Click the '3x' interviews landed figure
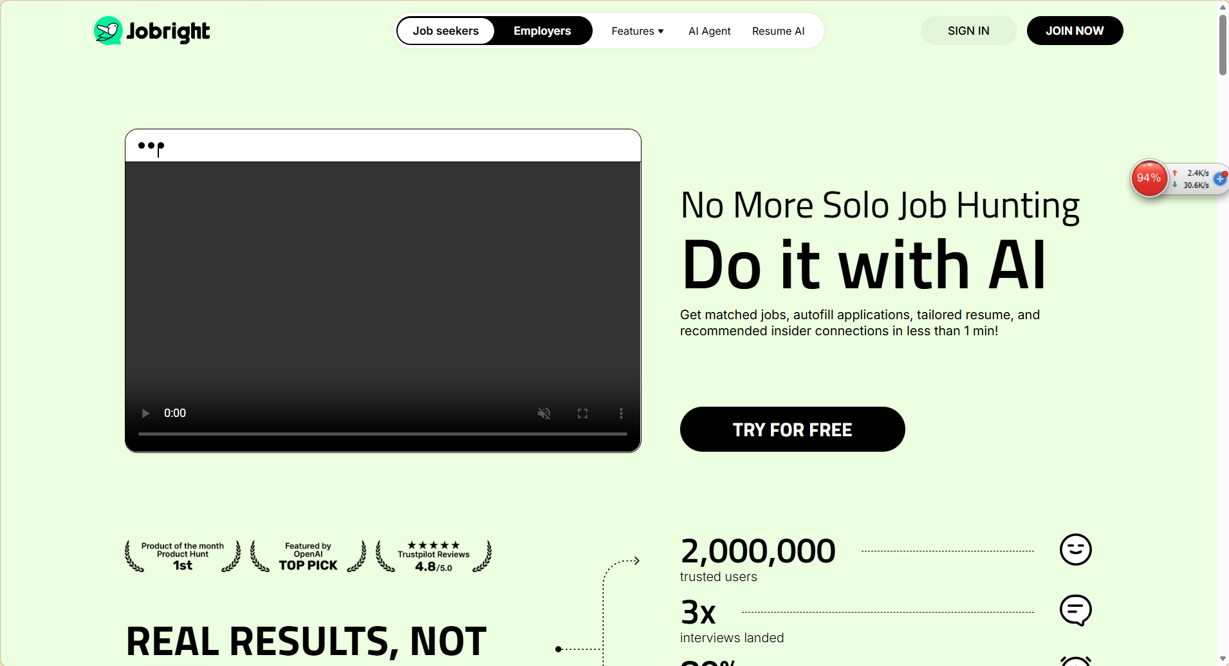Image resolution: width=1229 pixels, height=666 pixels. tap(698, 612)
